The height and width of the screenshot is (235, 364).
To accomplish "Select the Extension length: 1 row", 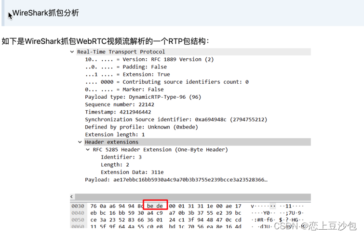I will 115,134.
